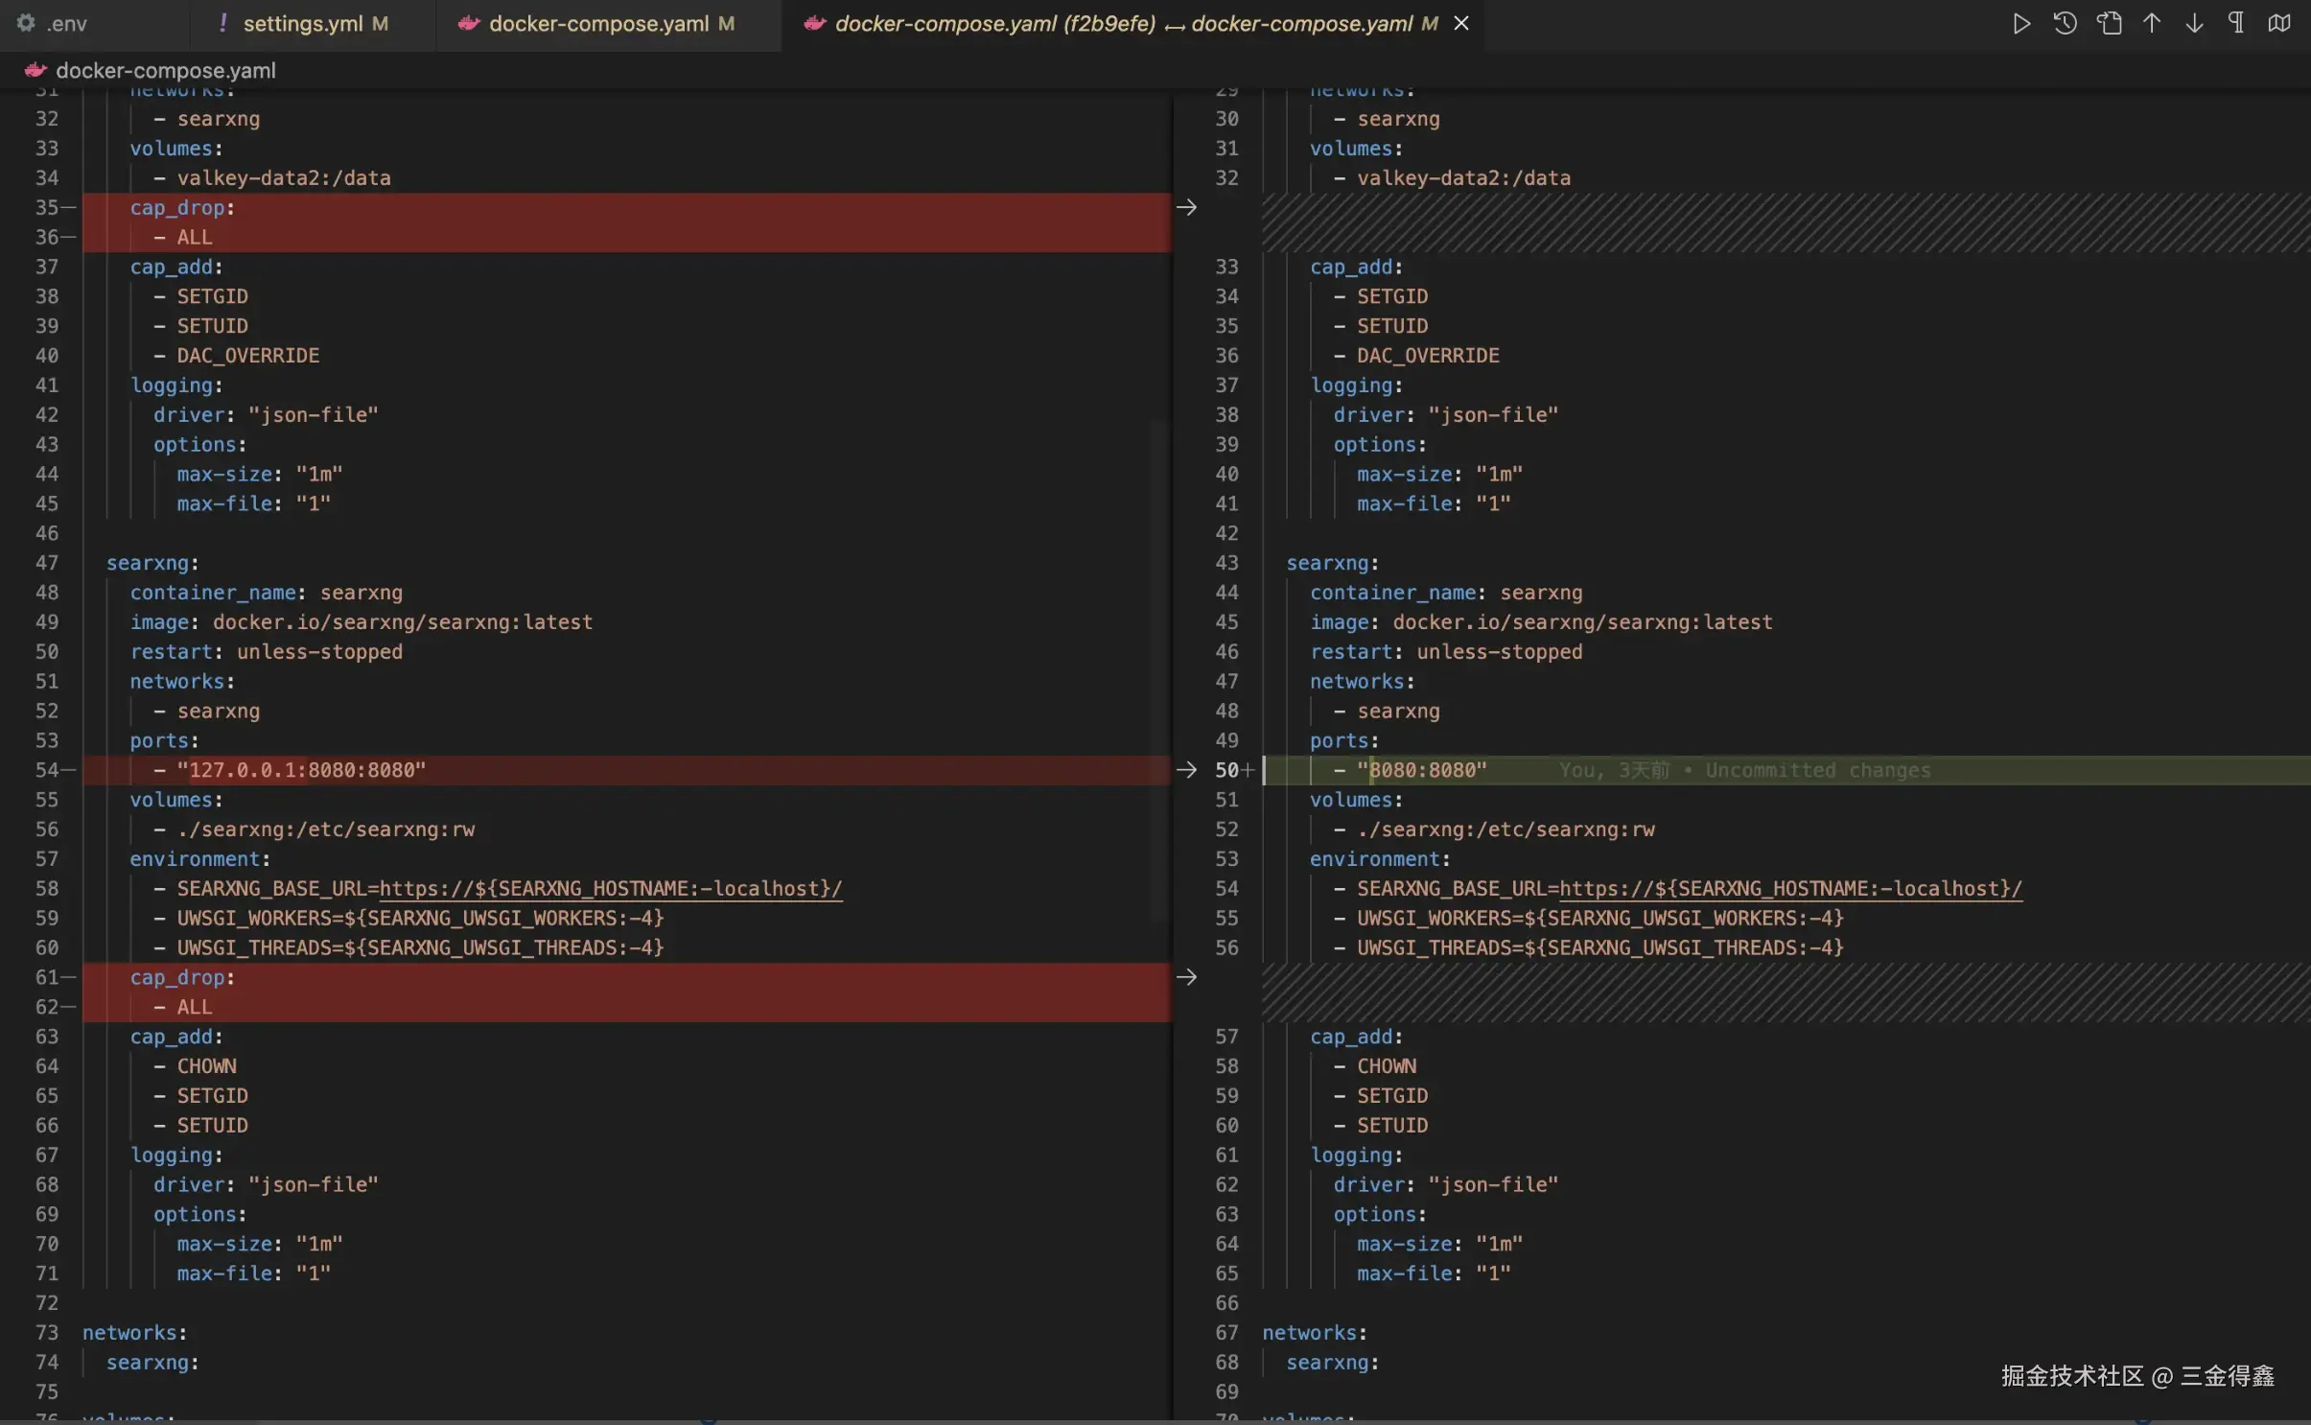Revert ports change arrow at line 54

[x=1186, y=770]
